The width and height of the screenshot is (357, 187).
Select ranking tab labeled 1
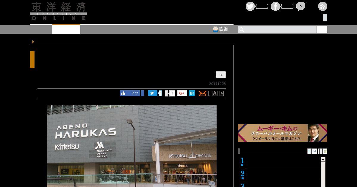click(x=309, y=151)
